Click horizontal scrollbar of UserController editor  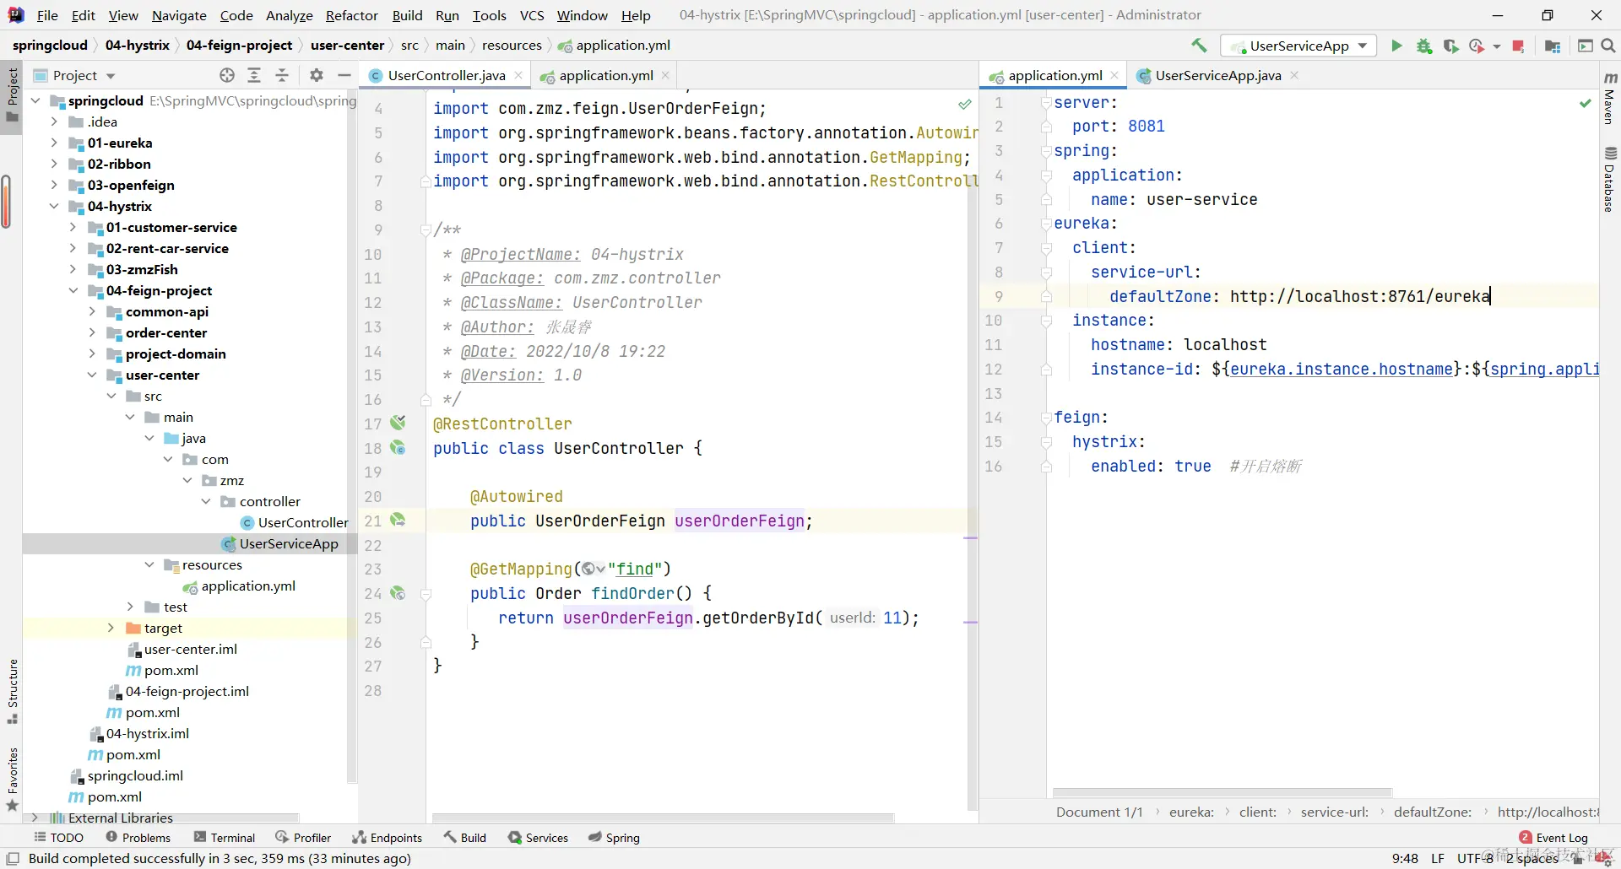[663, 817]
